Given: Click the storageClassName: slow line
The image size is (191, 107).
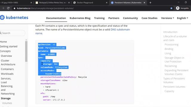Looking at the screenshot, I should click(x=54, y=80).
